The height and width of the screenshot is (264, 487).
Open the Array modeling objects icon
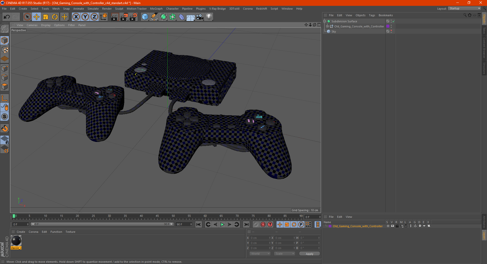tap(172, 17)
